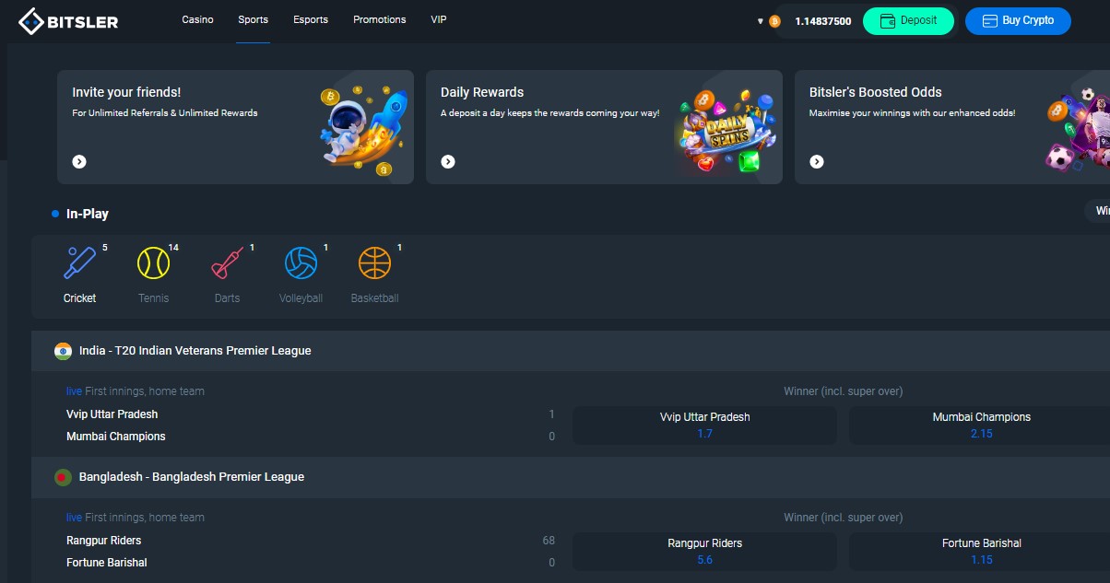Click the Bangladesh flag icon
This screenshot has width=1110, height=583.
[x=63, y=477]
